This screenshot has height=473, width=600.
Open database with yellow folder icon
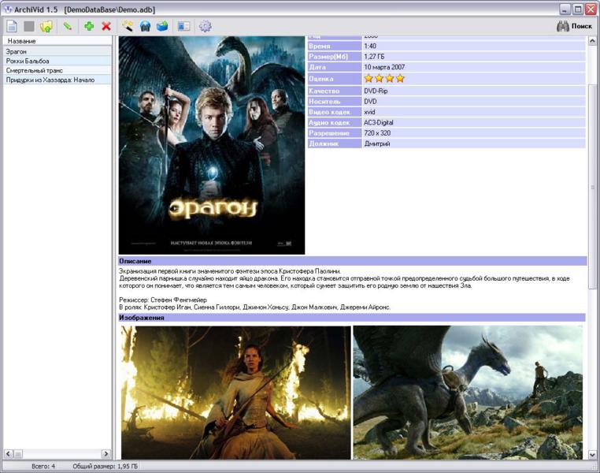[x=46, y=27]
